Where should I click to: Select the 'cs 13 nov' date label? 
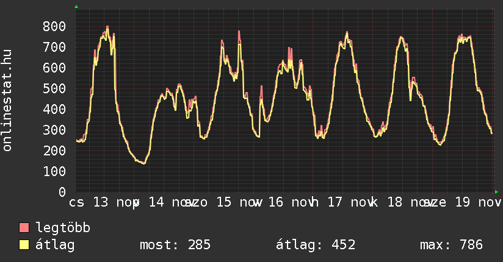pyautogui.click(x=103, y=202)
